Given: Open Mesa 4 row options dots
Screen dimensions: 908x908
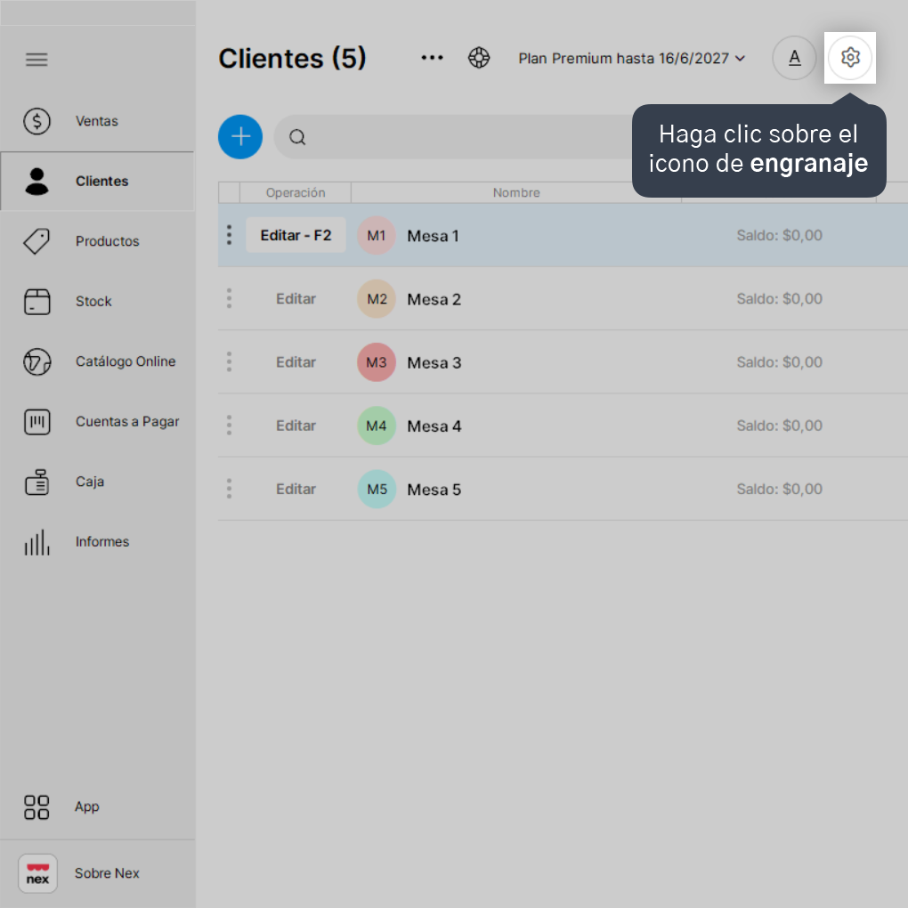Looking at the screenshot, I should click(x=230, y=425).
